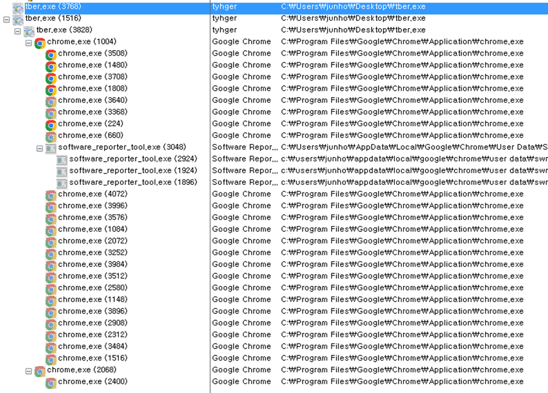This screenshot has height=393, width=548.
Task: Click the Chrome icon for chrome.exe (3252)
Action: 51,254
